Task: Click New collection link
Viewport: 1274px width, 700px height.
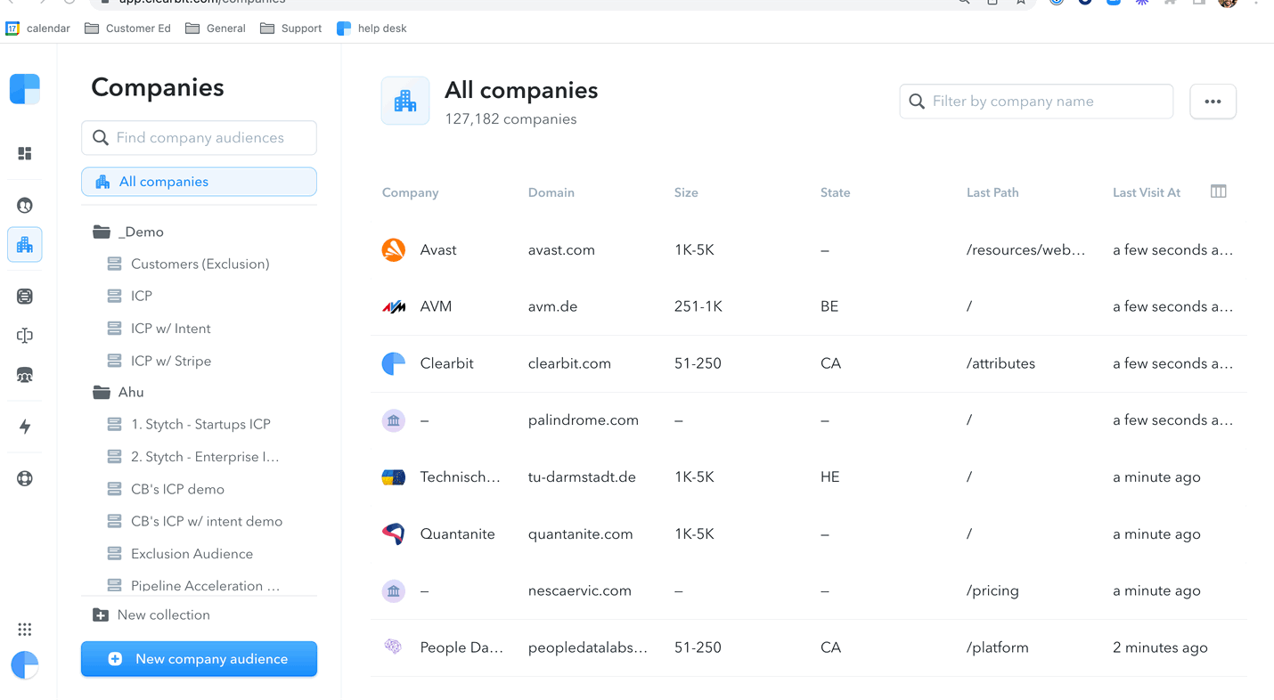Action: point(163,615)
